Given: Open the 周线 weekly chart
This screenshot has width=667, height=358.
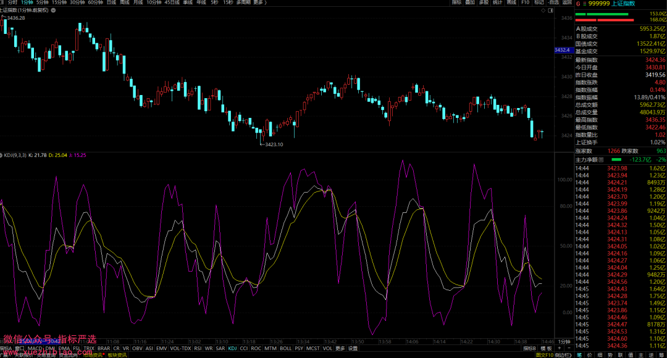Looking at the screenshot, I should 125,2.
